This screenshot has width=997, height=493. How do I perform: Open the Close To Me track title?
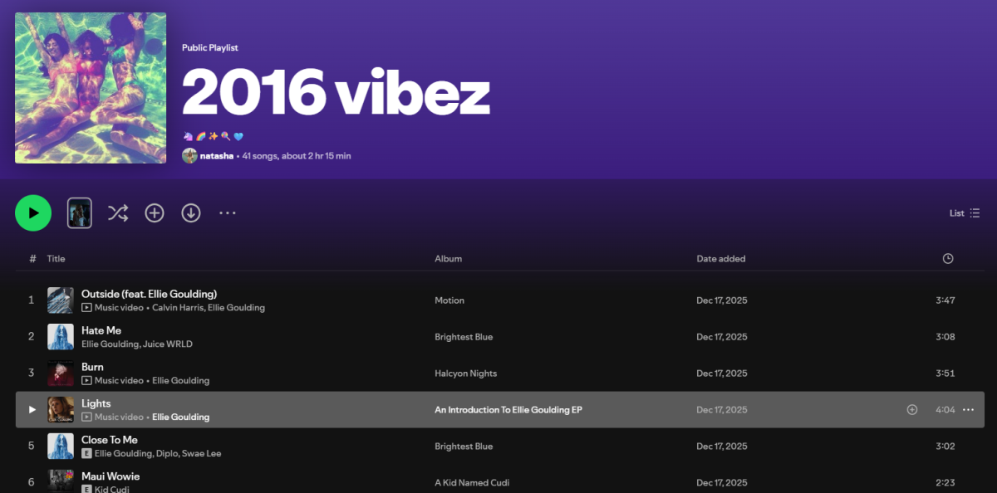coord(110,440)
